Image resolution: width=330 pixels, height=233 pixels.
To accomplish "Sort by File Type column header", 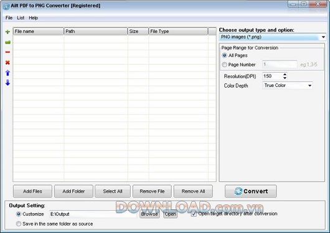I will 178,31.
